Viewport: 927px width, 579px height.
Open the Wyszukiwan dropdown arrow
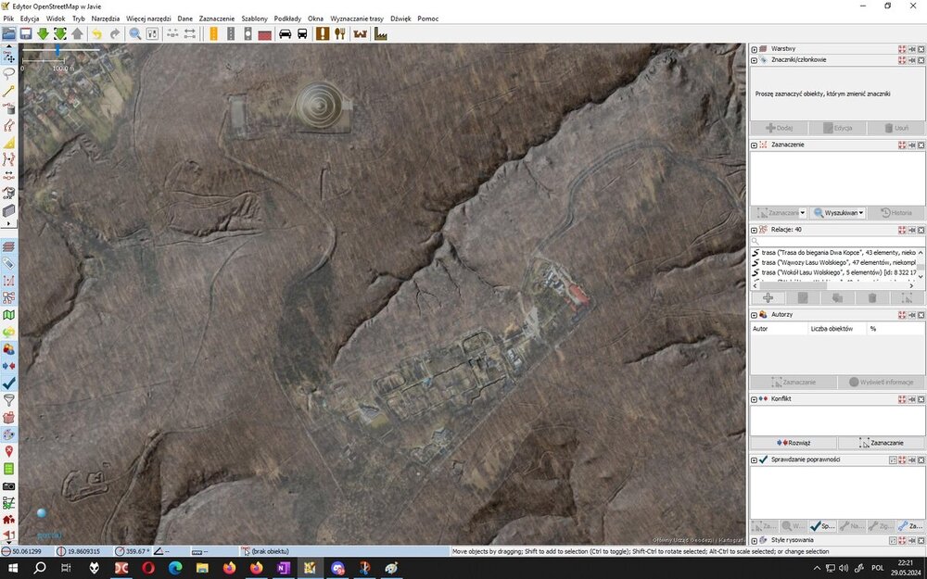tap(861, 212)
